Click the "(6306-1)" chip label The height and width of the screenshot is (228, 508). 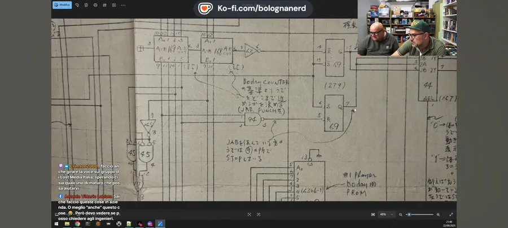pyautogui.click(x=312, y=191)
